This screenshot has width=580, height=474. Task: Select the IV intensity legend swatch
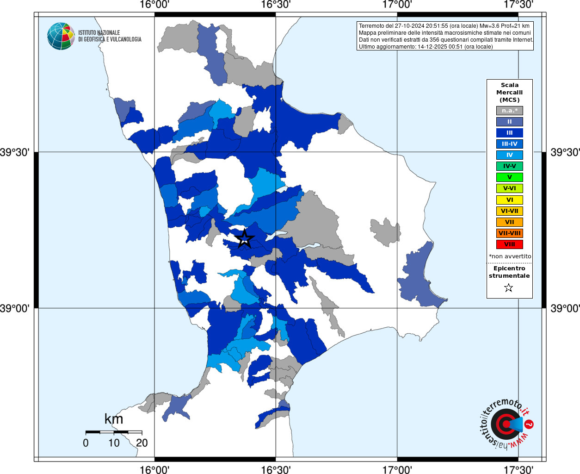(510, 155)
